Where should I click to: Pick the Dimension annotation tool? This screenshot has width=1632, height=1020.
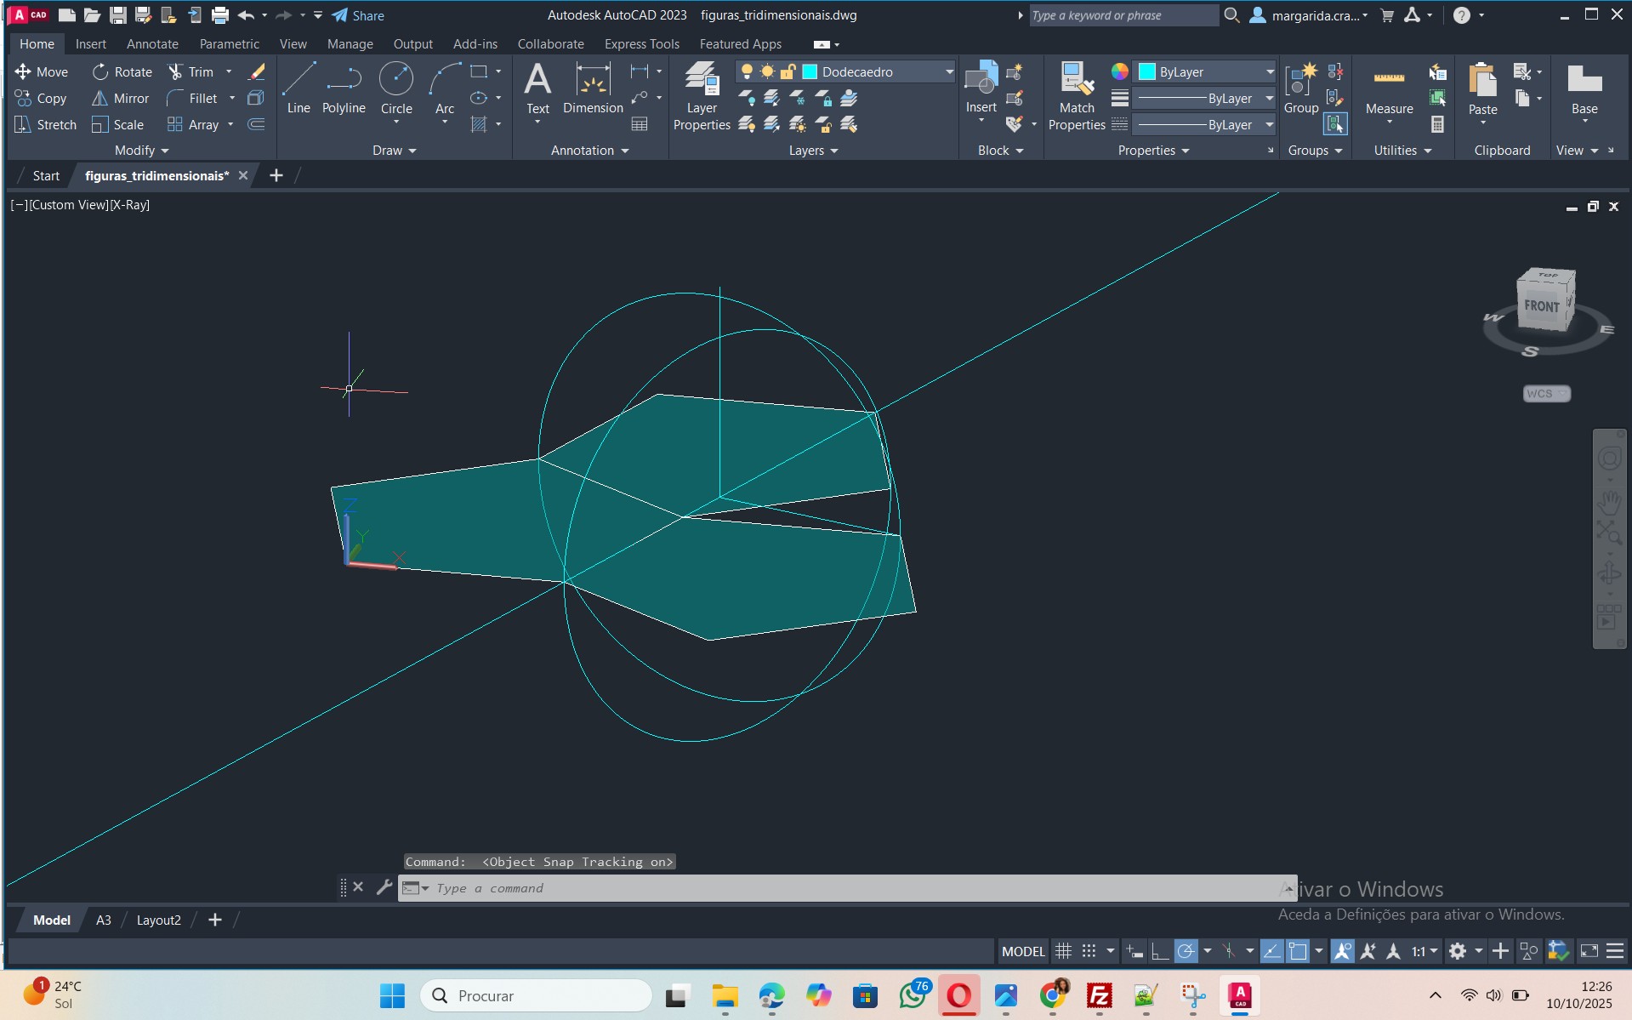point(593,88)
